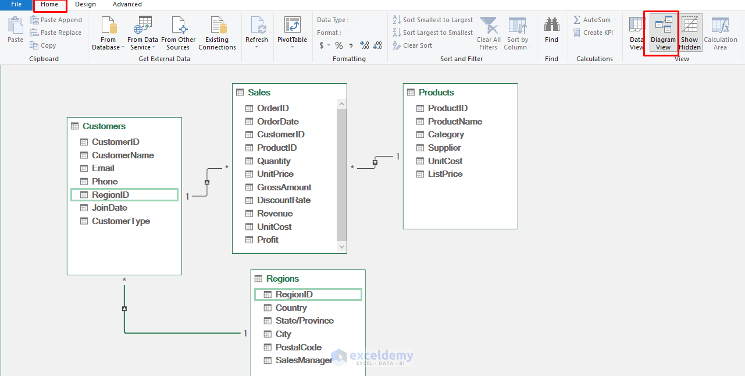Click Create KPI
The width and height of the screenshot is (745, 376).
pyautogui.click(x=593, y=33)
